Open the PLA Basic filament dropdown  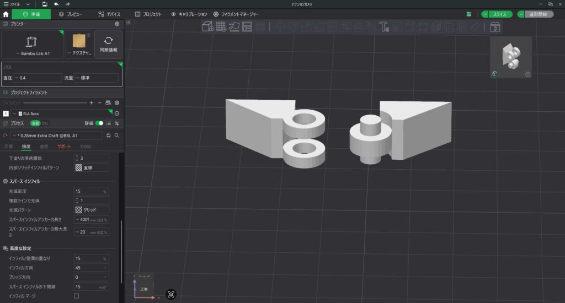62,113
